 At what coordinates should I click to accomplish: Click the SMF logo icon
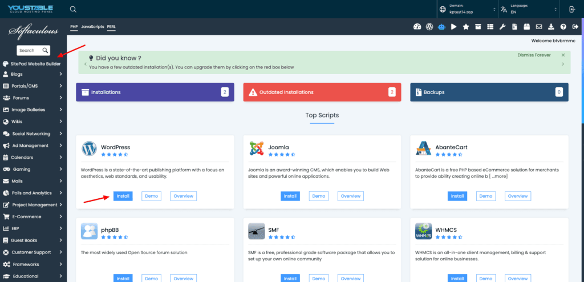256,231
